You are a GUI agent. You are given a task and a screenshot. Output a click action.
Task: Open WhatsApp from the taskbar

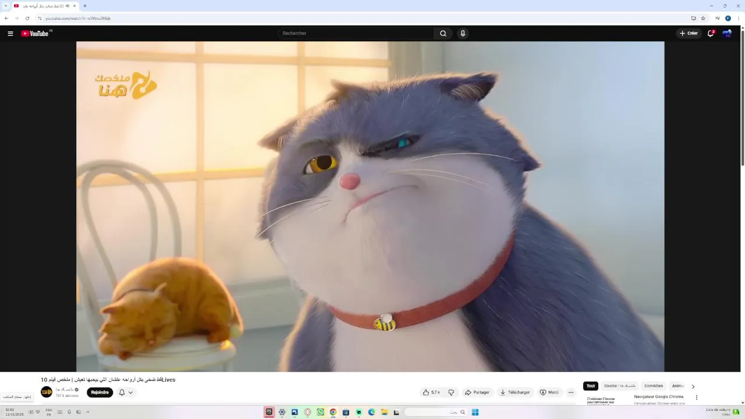click(320, 412)
